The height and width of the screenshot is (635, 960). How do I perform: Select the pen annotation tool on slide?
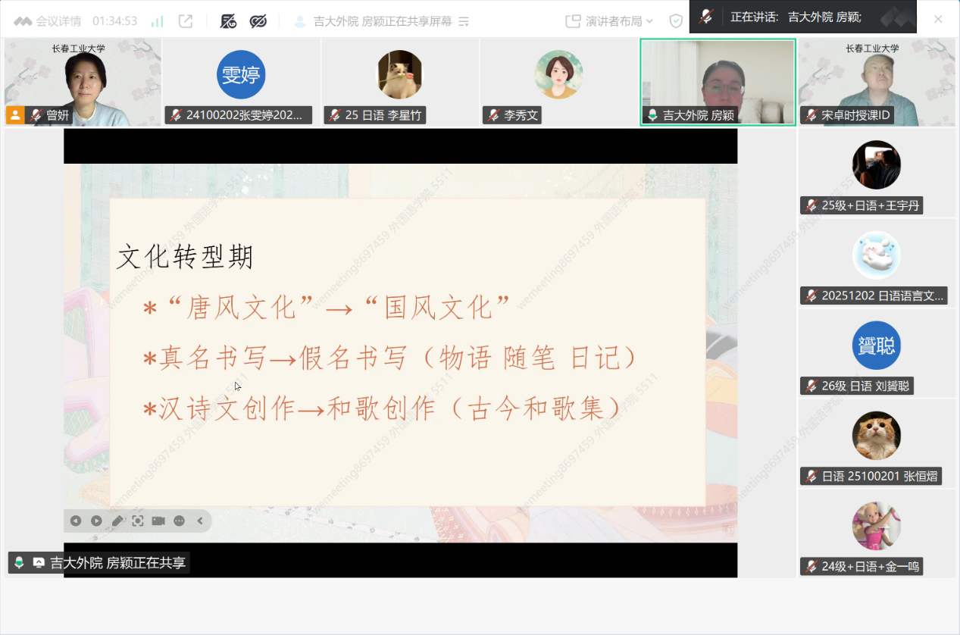click(117, 521)
